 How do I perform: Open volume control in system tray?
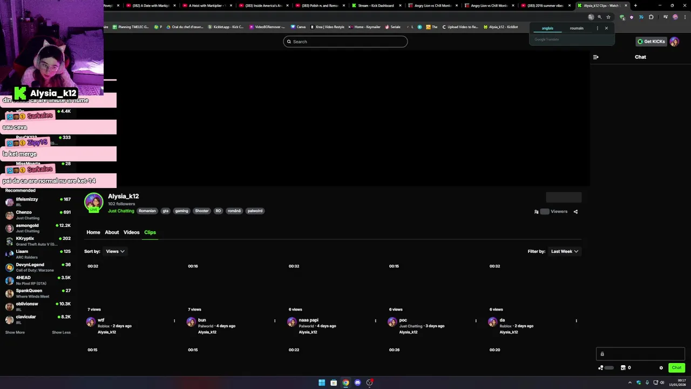[663, 383]
